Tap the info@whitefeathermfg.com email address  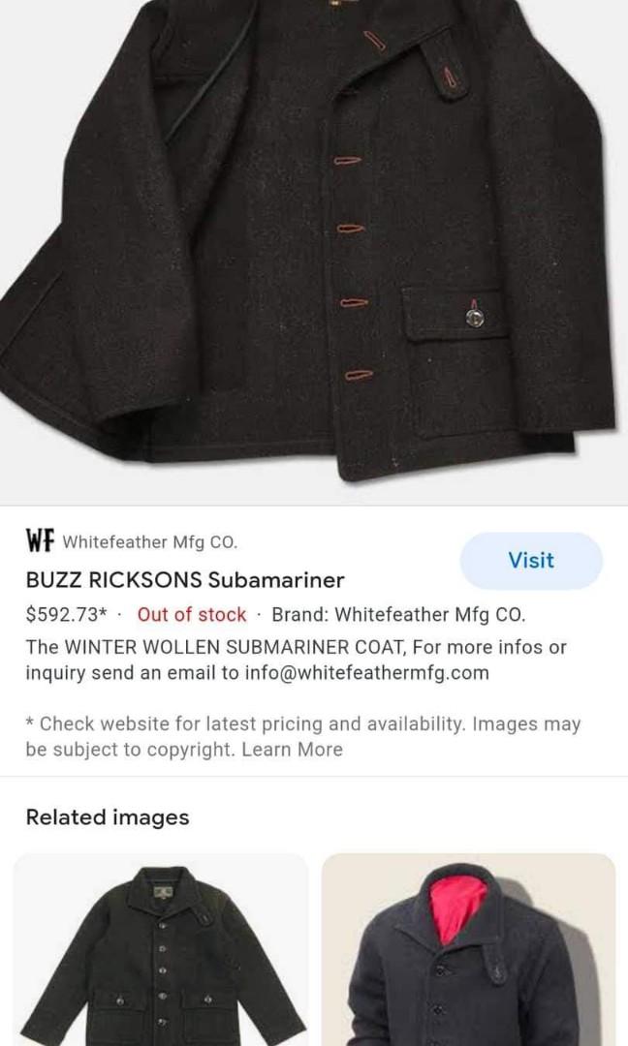click(367, 672)
